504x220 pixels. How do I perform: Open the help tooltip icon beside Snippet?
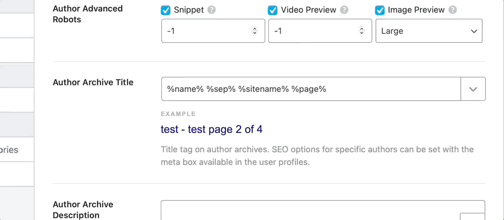(212, 10)
